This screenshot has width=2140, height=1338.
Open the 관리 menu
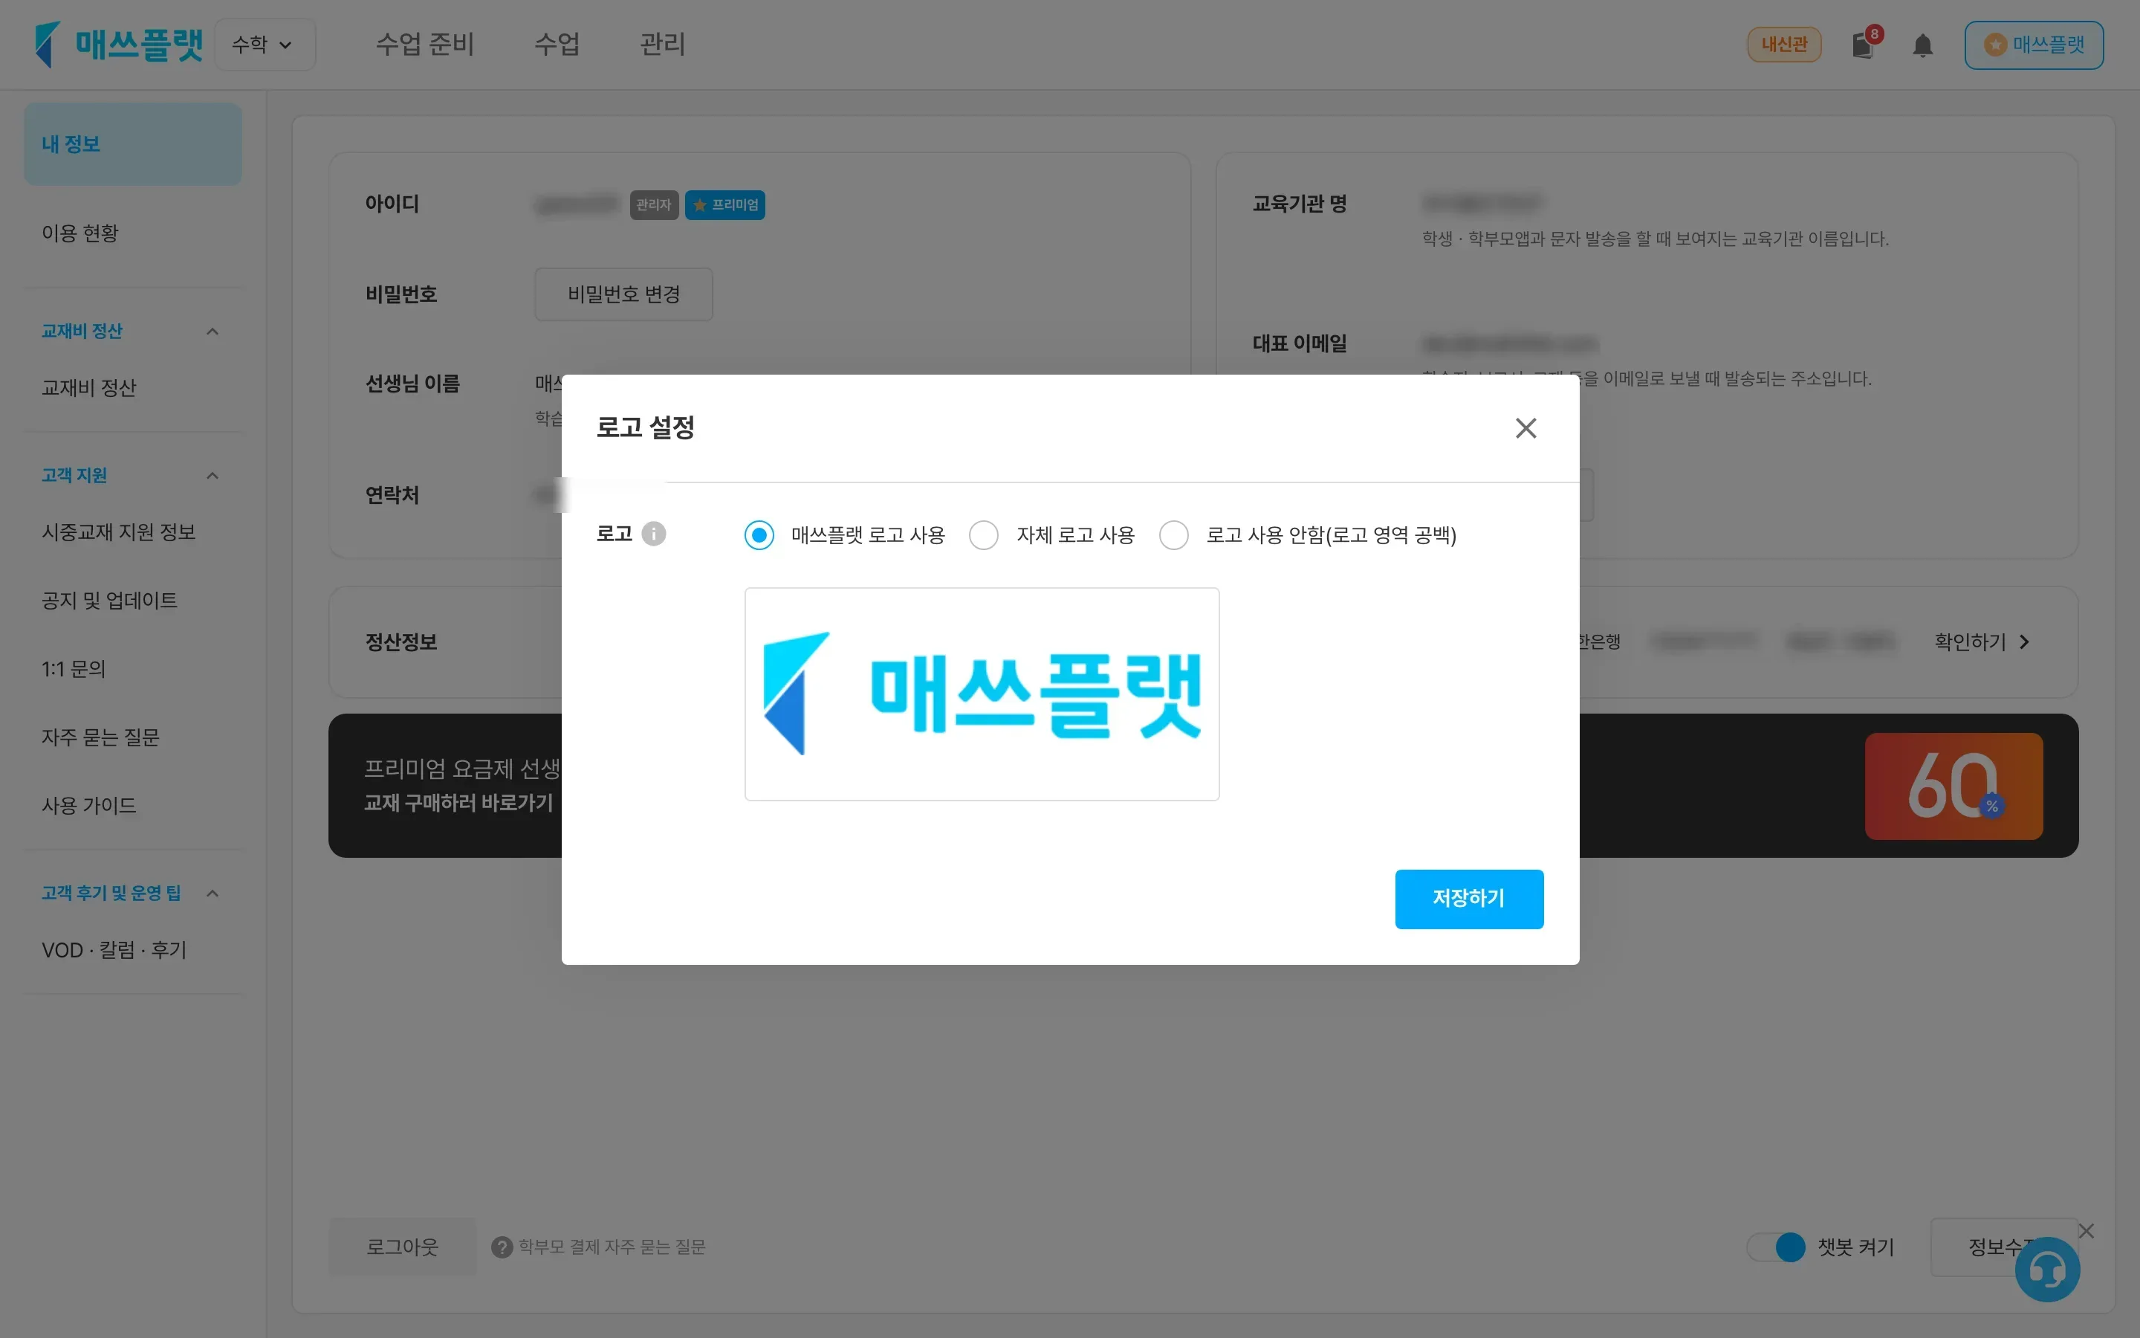(x=662, y=45)
